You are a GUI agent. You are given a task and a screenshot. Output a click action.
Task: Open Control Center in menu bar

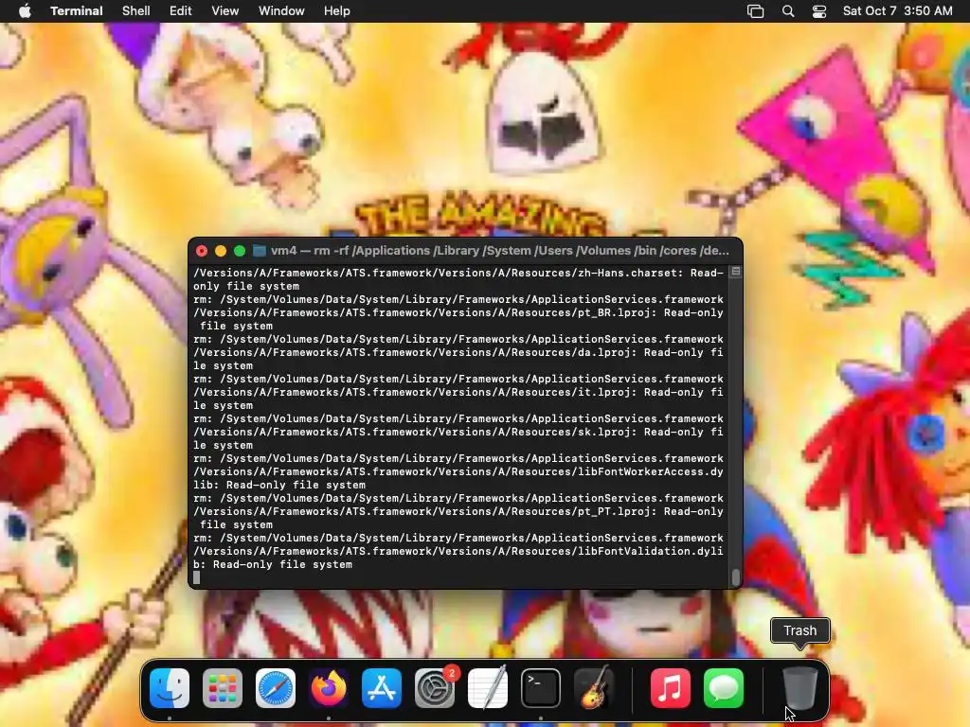point(819,11)
